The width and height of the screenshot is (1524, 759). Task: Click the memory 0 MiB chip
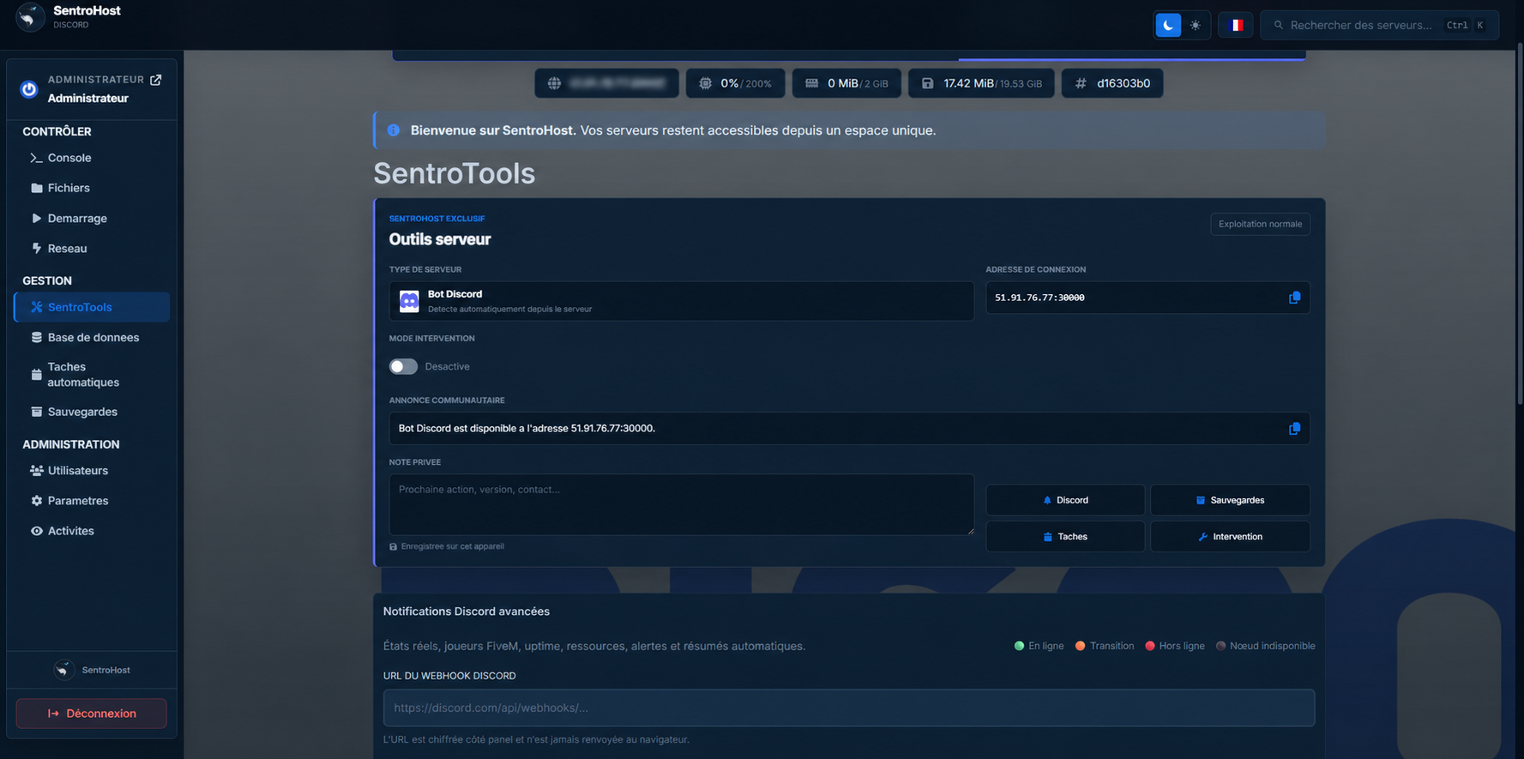pos(846,83)
